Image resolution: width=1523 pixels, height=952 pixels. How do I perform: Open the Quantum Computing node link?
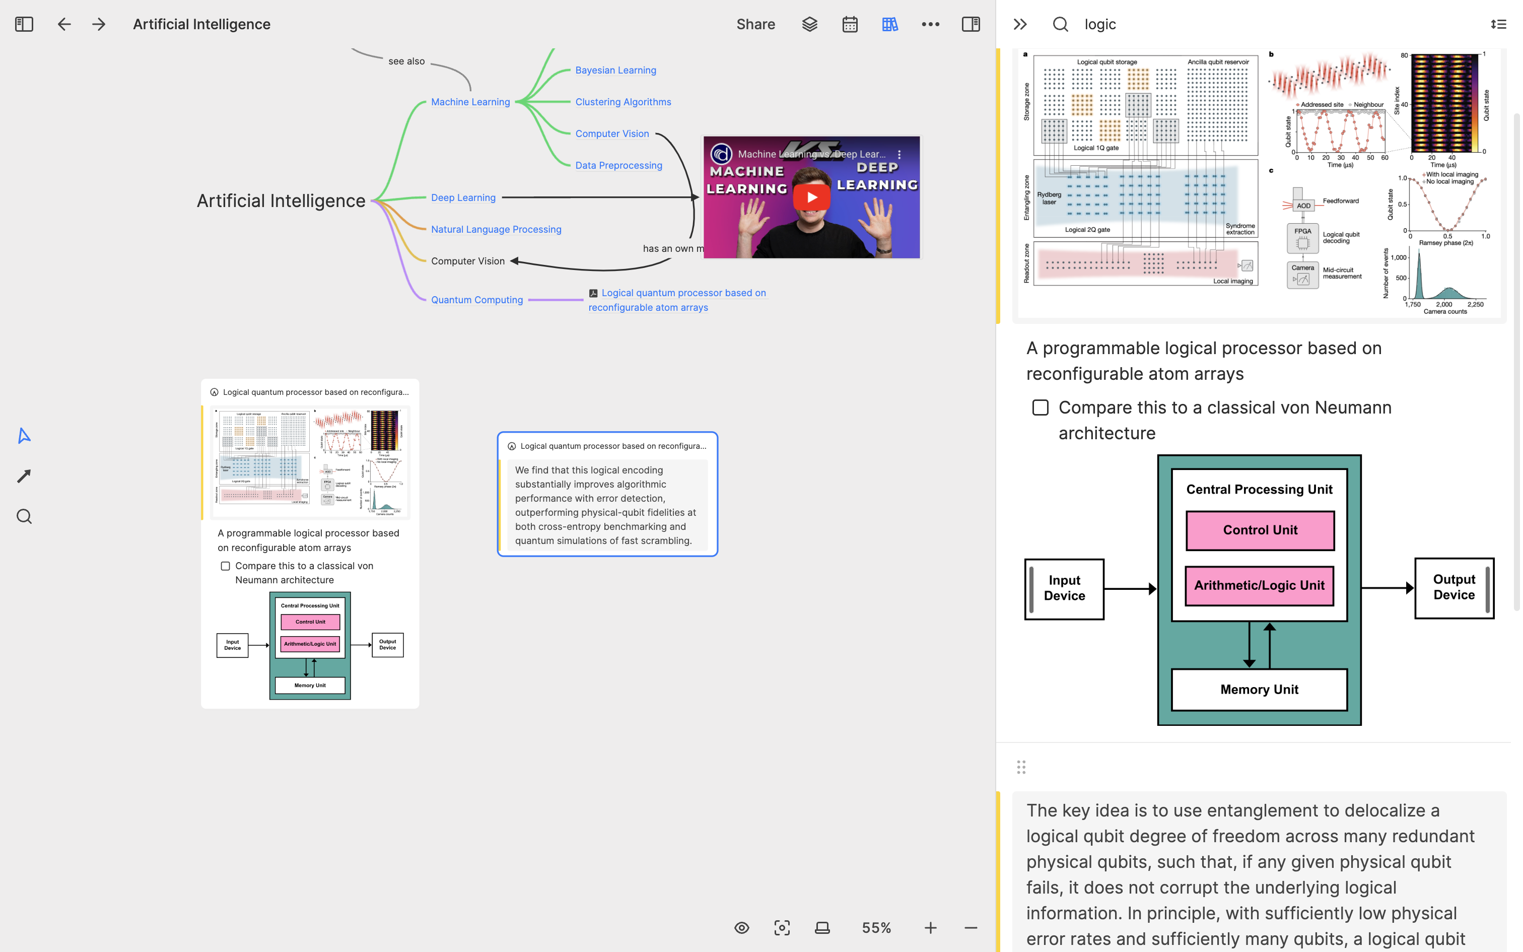(x=476, y=300)
